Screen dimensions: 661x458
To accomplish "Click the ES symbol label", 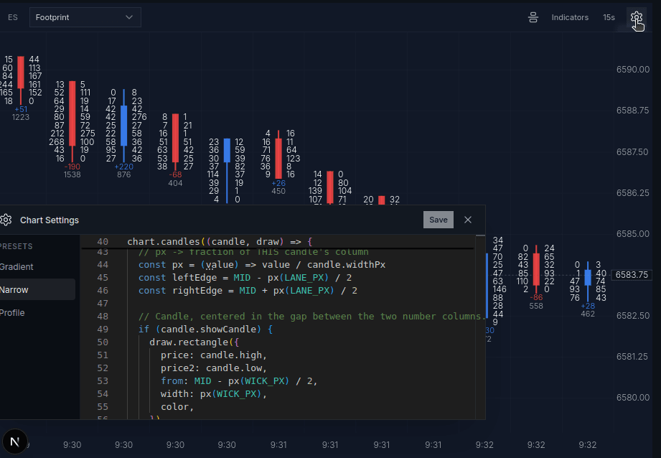I will click(13, 17).
